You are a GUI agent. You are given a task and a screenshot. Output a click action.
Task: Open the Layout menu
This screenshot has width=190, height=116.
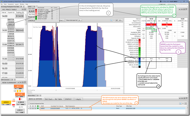coord(17,4)
